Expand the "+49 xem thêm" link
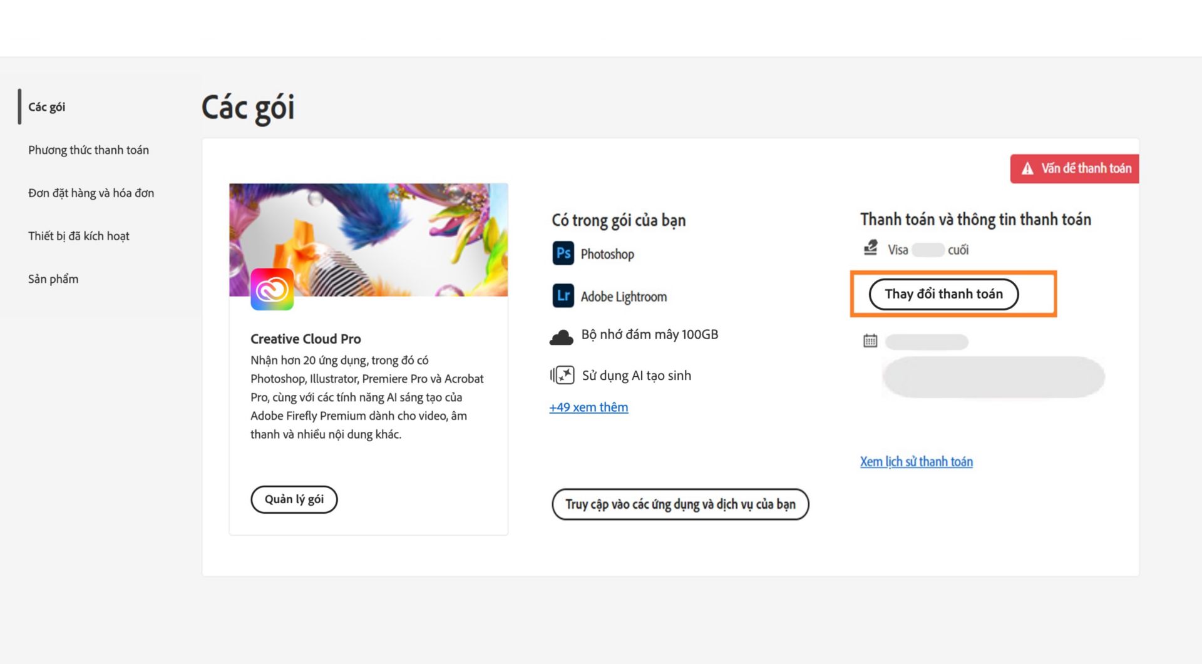Image resolution: width=1202 pixels, height=664 pixels. 588,407
